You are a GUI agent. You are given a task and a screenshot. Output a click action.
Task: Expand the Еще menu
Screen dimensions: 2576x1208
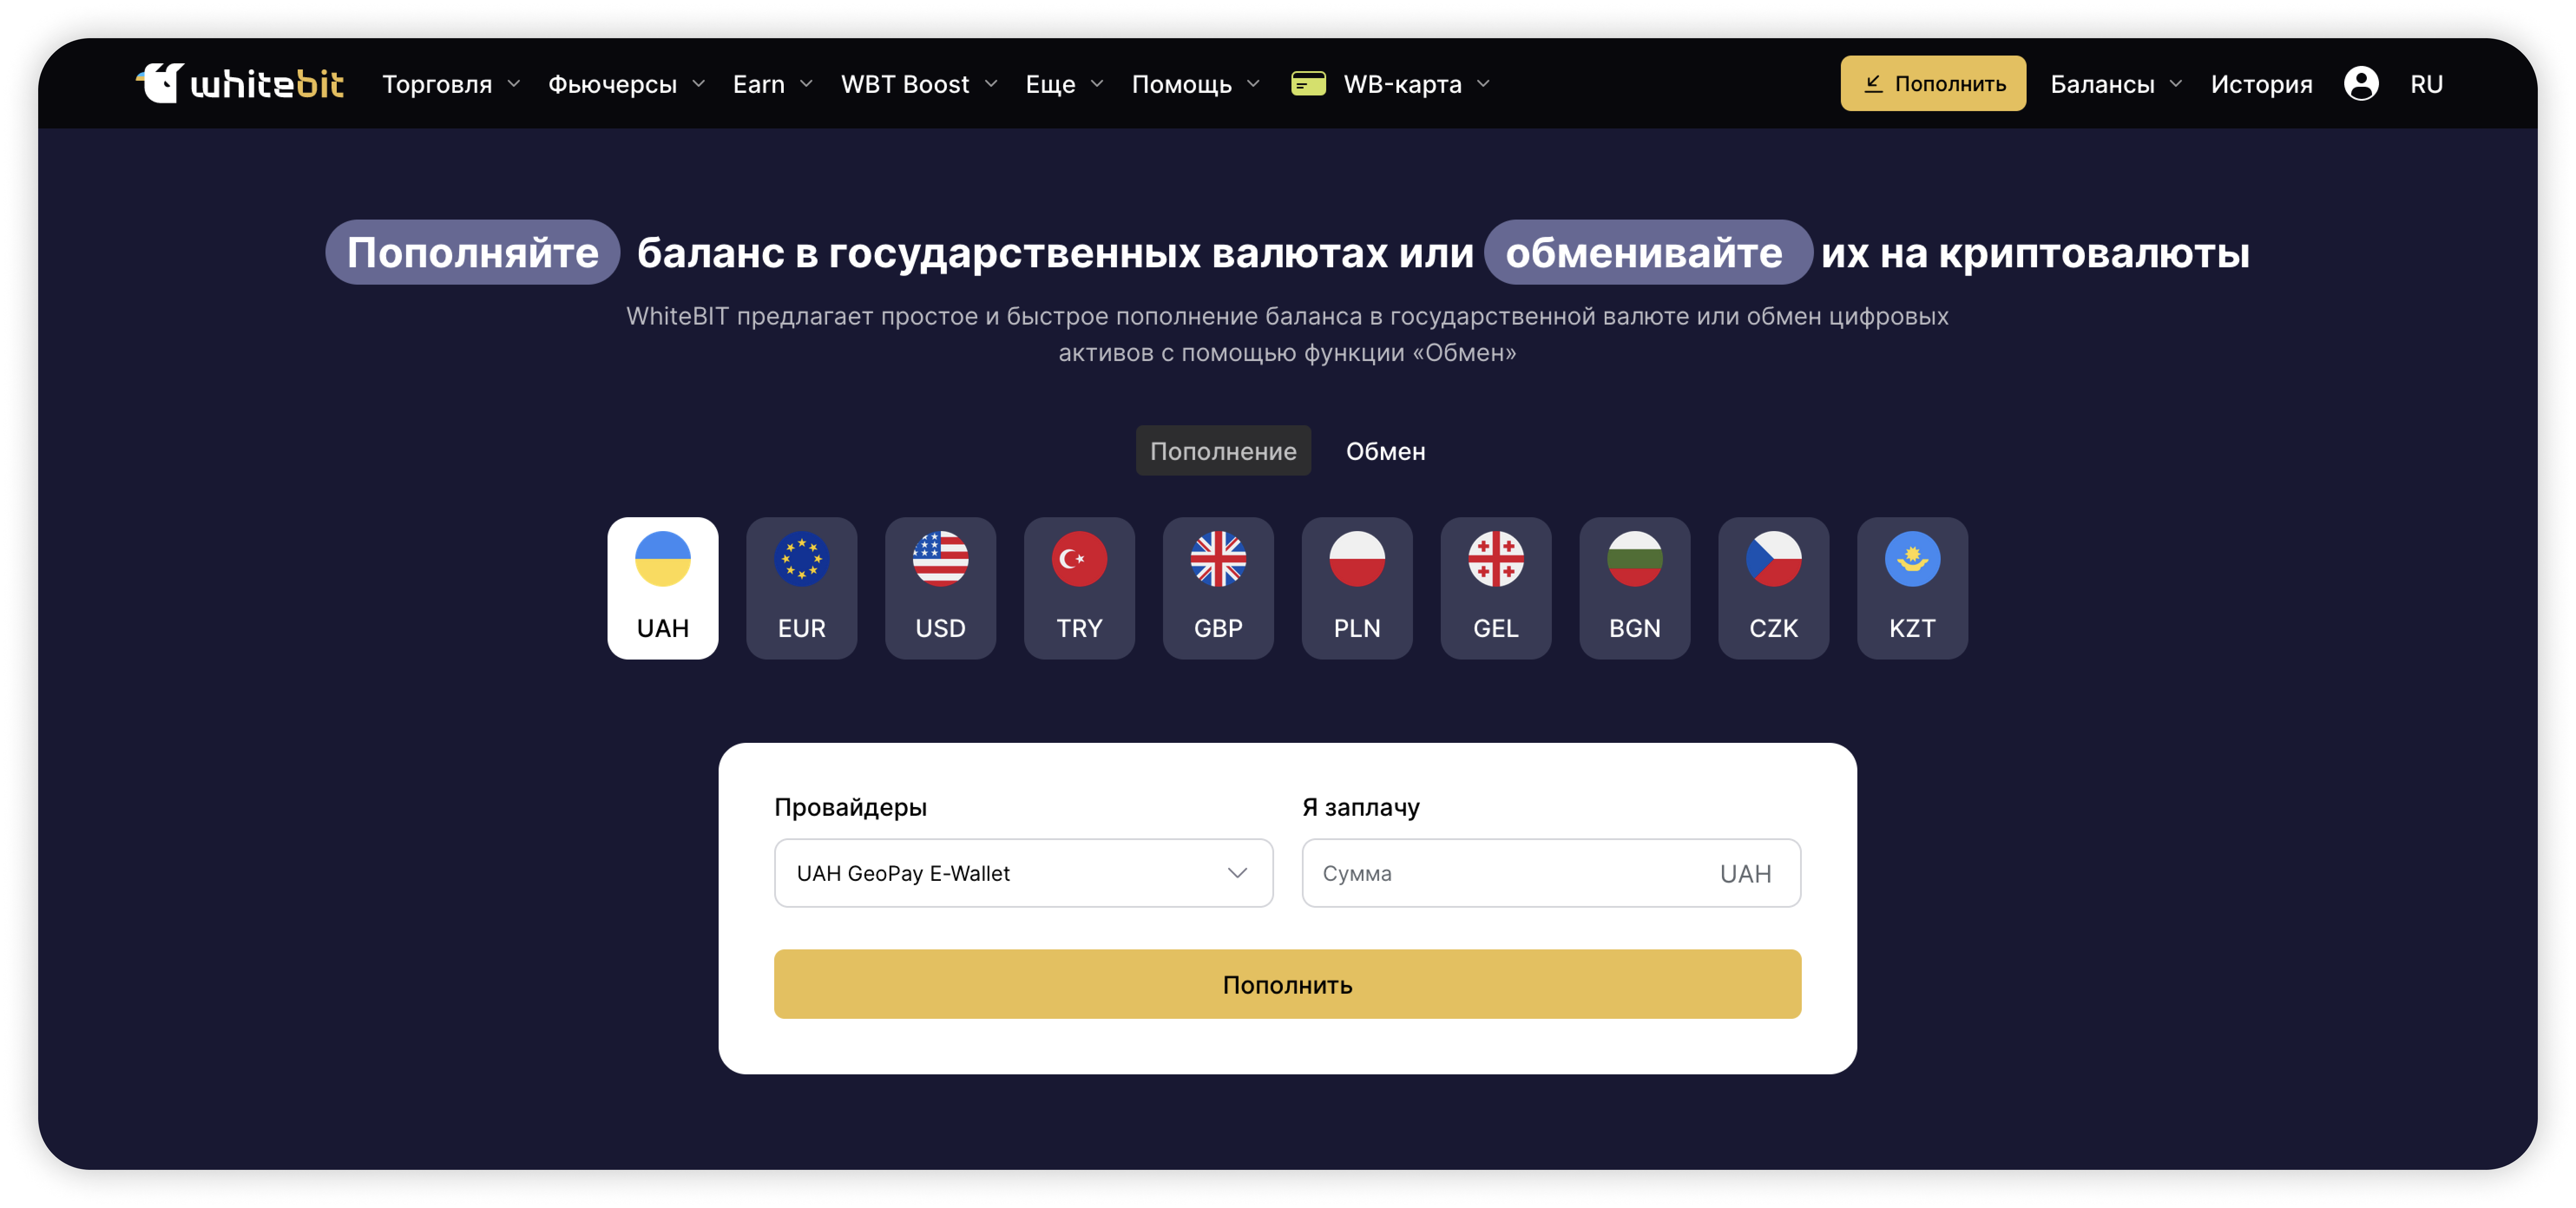[x=1065, y=84]
